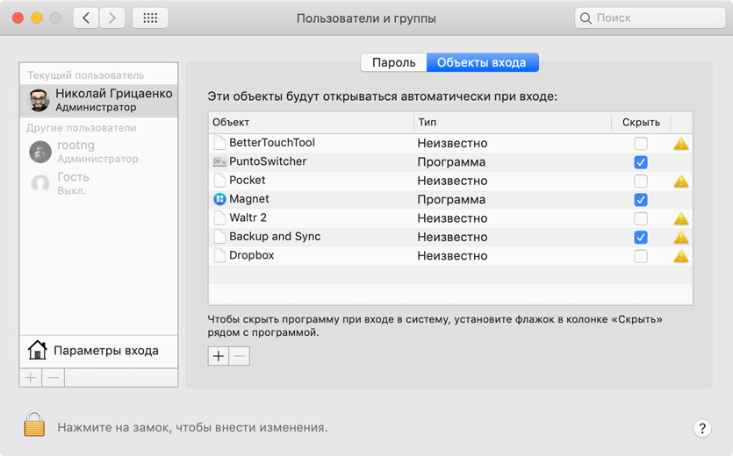Viewport: 733px width, 456px height.
Task: Go forward with the right arrow button
Action: point(111,18)
